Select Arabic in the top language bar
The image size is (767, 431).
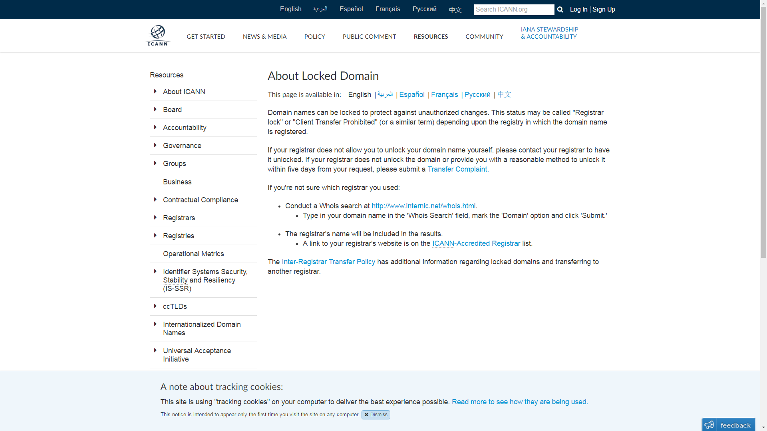[x=320, y=9]
